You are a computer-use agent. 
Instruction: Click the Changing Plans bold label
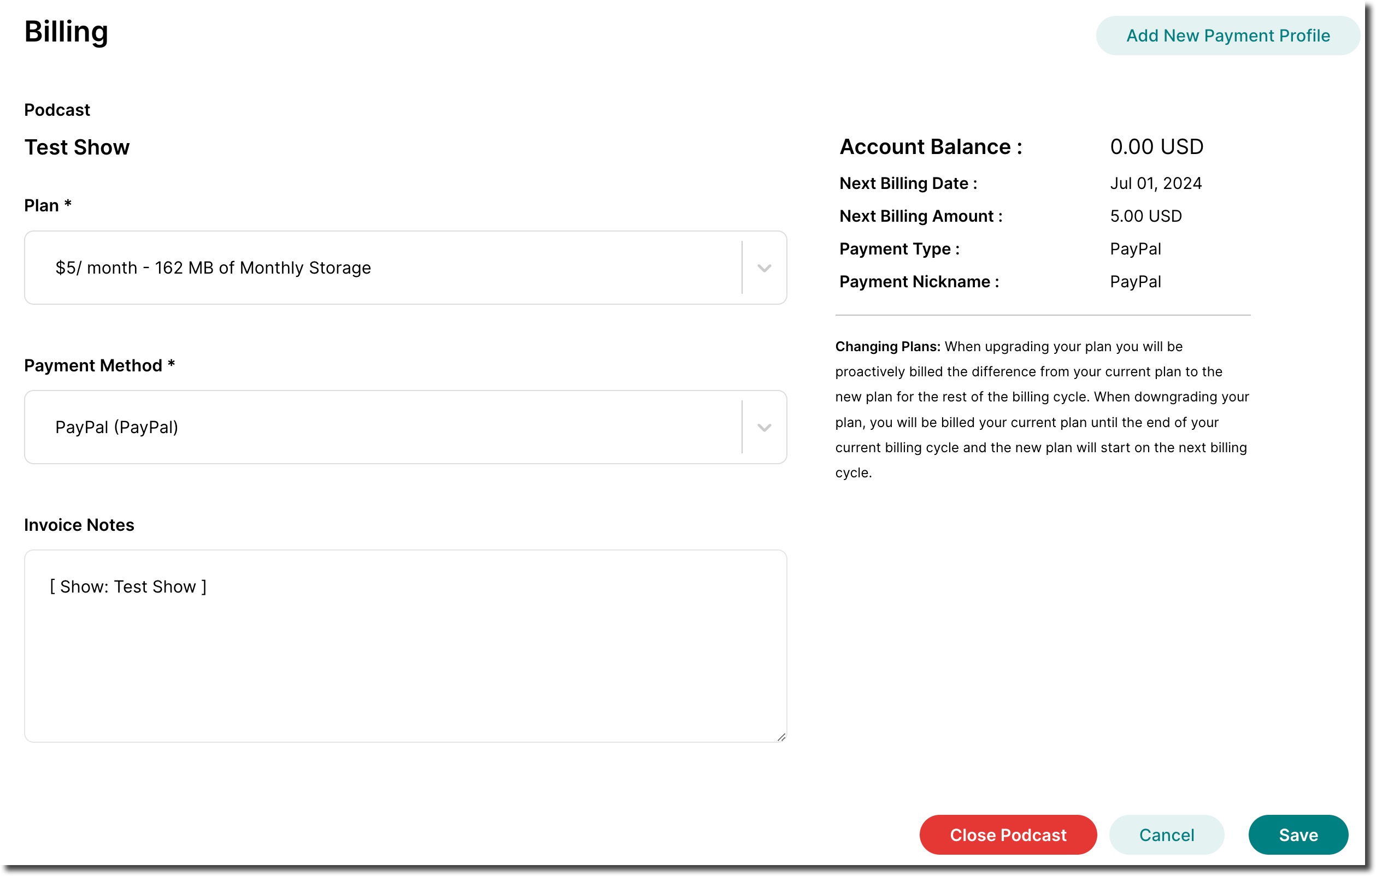pyautogui.click(x=887, y=347)
